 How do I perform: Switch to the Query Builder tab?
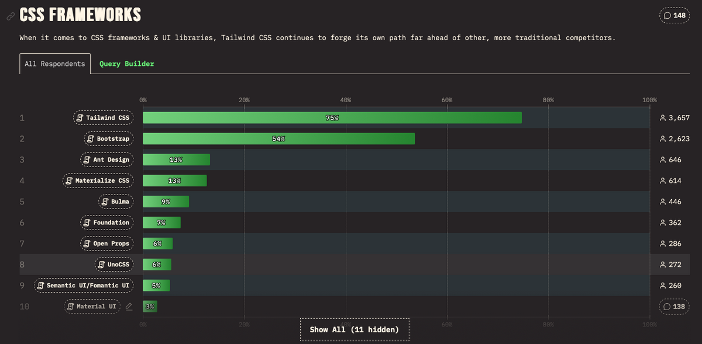[127, 64]
